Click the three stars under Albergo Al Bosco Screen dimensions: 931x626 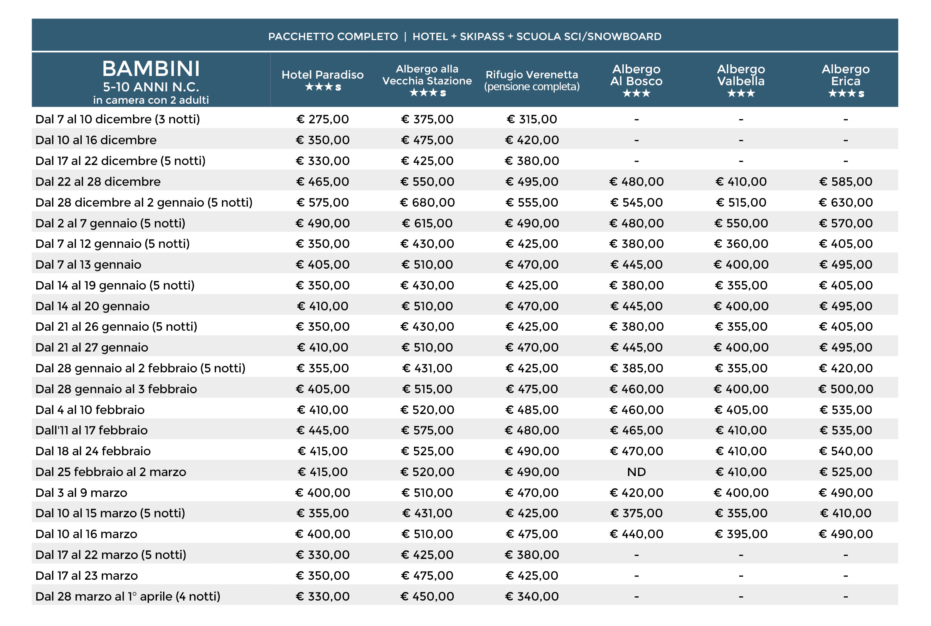[x=636, y=93]
